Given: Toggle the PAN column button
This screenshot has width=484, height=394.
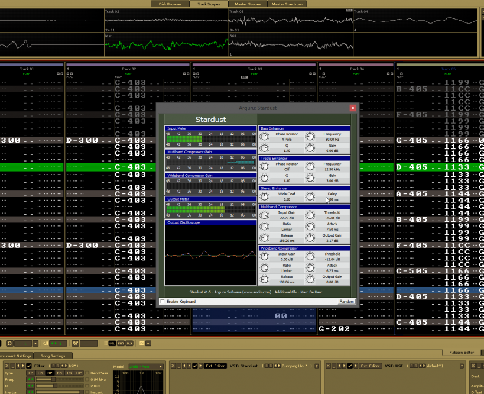Looking at the screenshot, I should (121, 343).
